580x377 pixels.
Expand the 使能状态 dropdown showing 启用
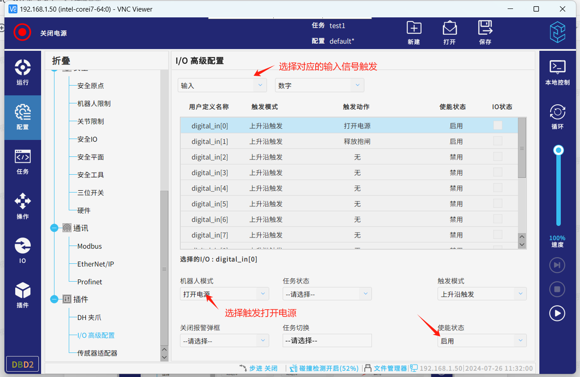point(482,341)
